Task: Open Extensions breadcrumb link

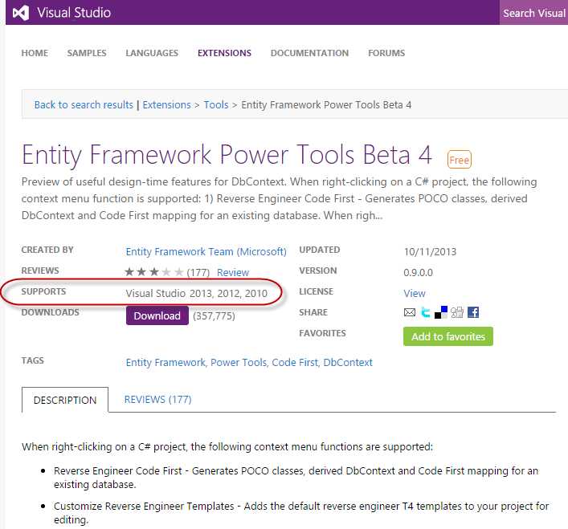Action: click(166, 104)
